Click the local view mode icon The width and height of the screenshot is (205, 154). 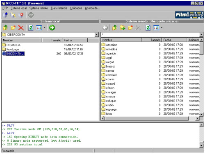pyautogui.click(x=39, y=28)
